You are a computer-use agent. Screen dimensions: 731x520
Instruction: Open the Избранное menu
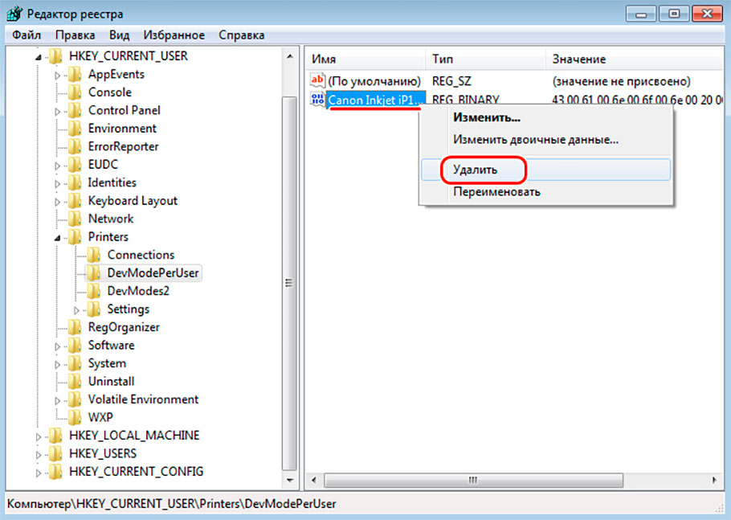click(x=174, y=35)
